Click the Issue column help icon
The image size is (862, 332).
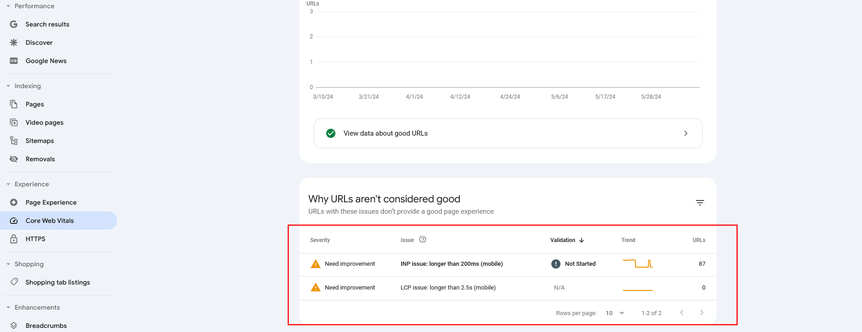click(x=422, y=240)
